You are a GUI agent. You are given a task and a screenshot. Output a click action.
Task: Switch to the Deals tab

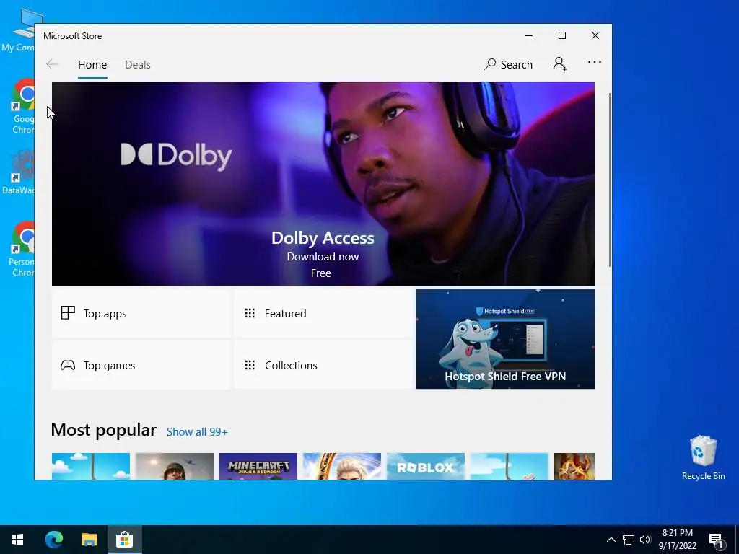point(138,64)
